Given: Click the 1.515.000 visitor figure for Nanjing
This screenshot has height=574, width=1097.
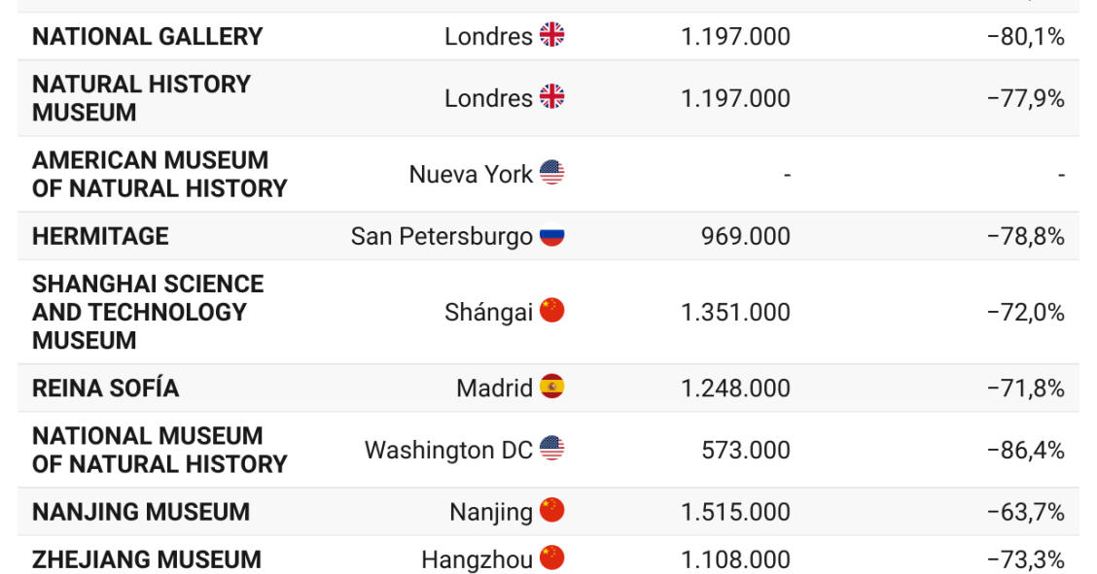Looking at the screenshot, I should tap(735, 512).
